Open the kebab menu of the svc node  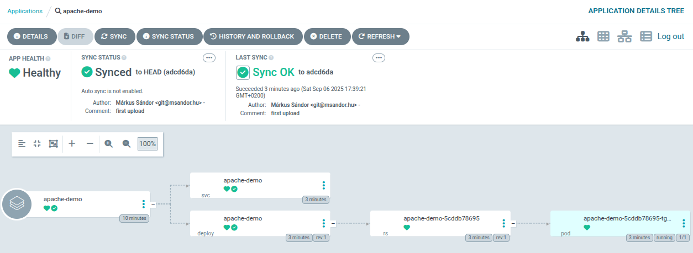click(324, 185)
